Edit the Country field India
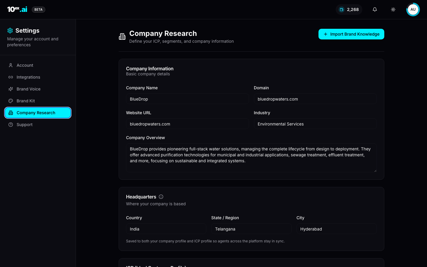The height and width of the screenshot is (267, 427). pyautogui.click(x=166, y=229)
